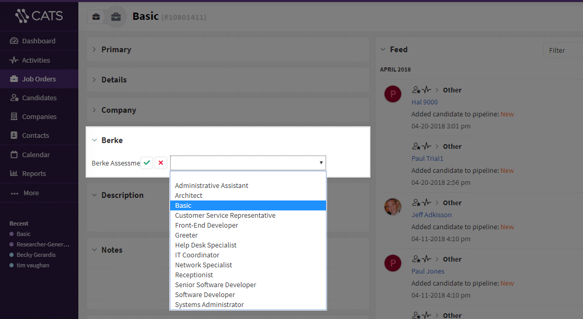Open Jeff Adkisson candidate link
The height and width of the screenshot is (319, 583).
click(432, 215)
